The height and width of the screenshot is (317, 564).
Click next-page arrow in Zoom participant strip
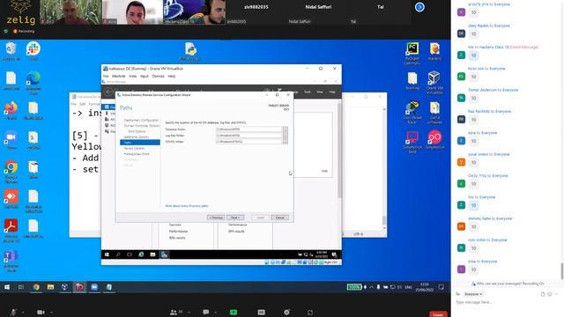tap(419, 7)
